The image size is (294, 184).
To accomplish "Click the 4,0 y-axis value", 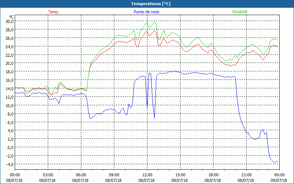I will (11, 131).
